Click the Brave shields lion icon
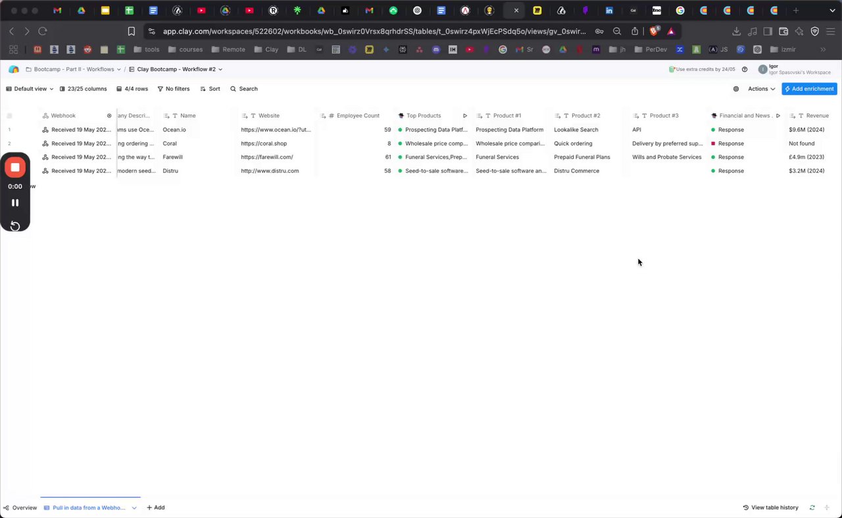This screenshot has height=518, width=842. (x=655, y=31)
